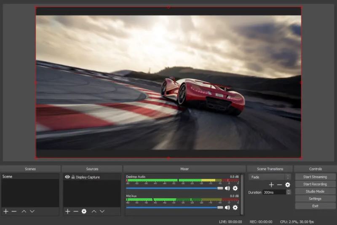Image resolution: width=337 pixels, height=225 pixels.
Task: Open Desktop Audio settings gear
Action: (x=235, y=188)
